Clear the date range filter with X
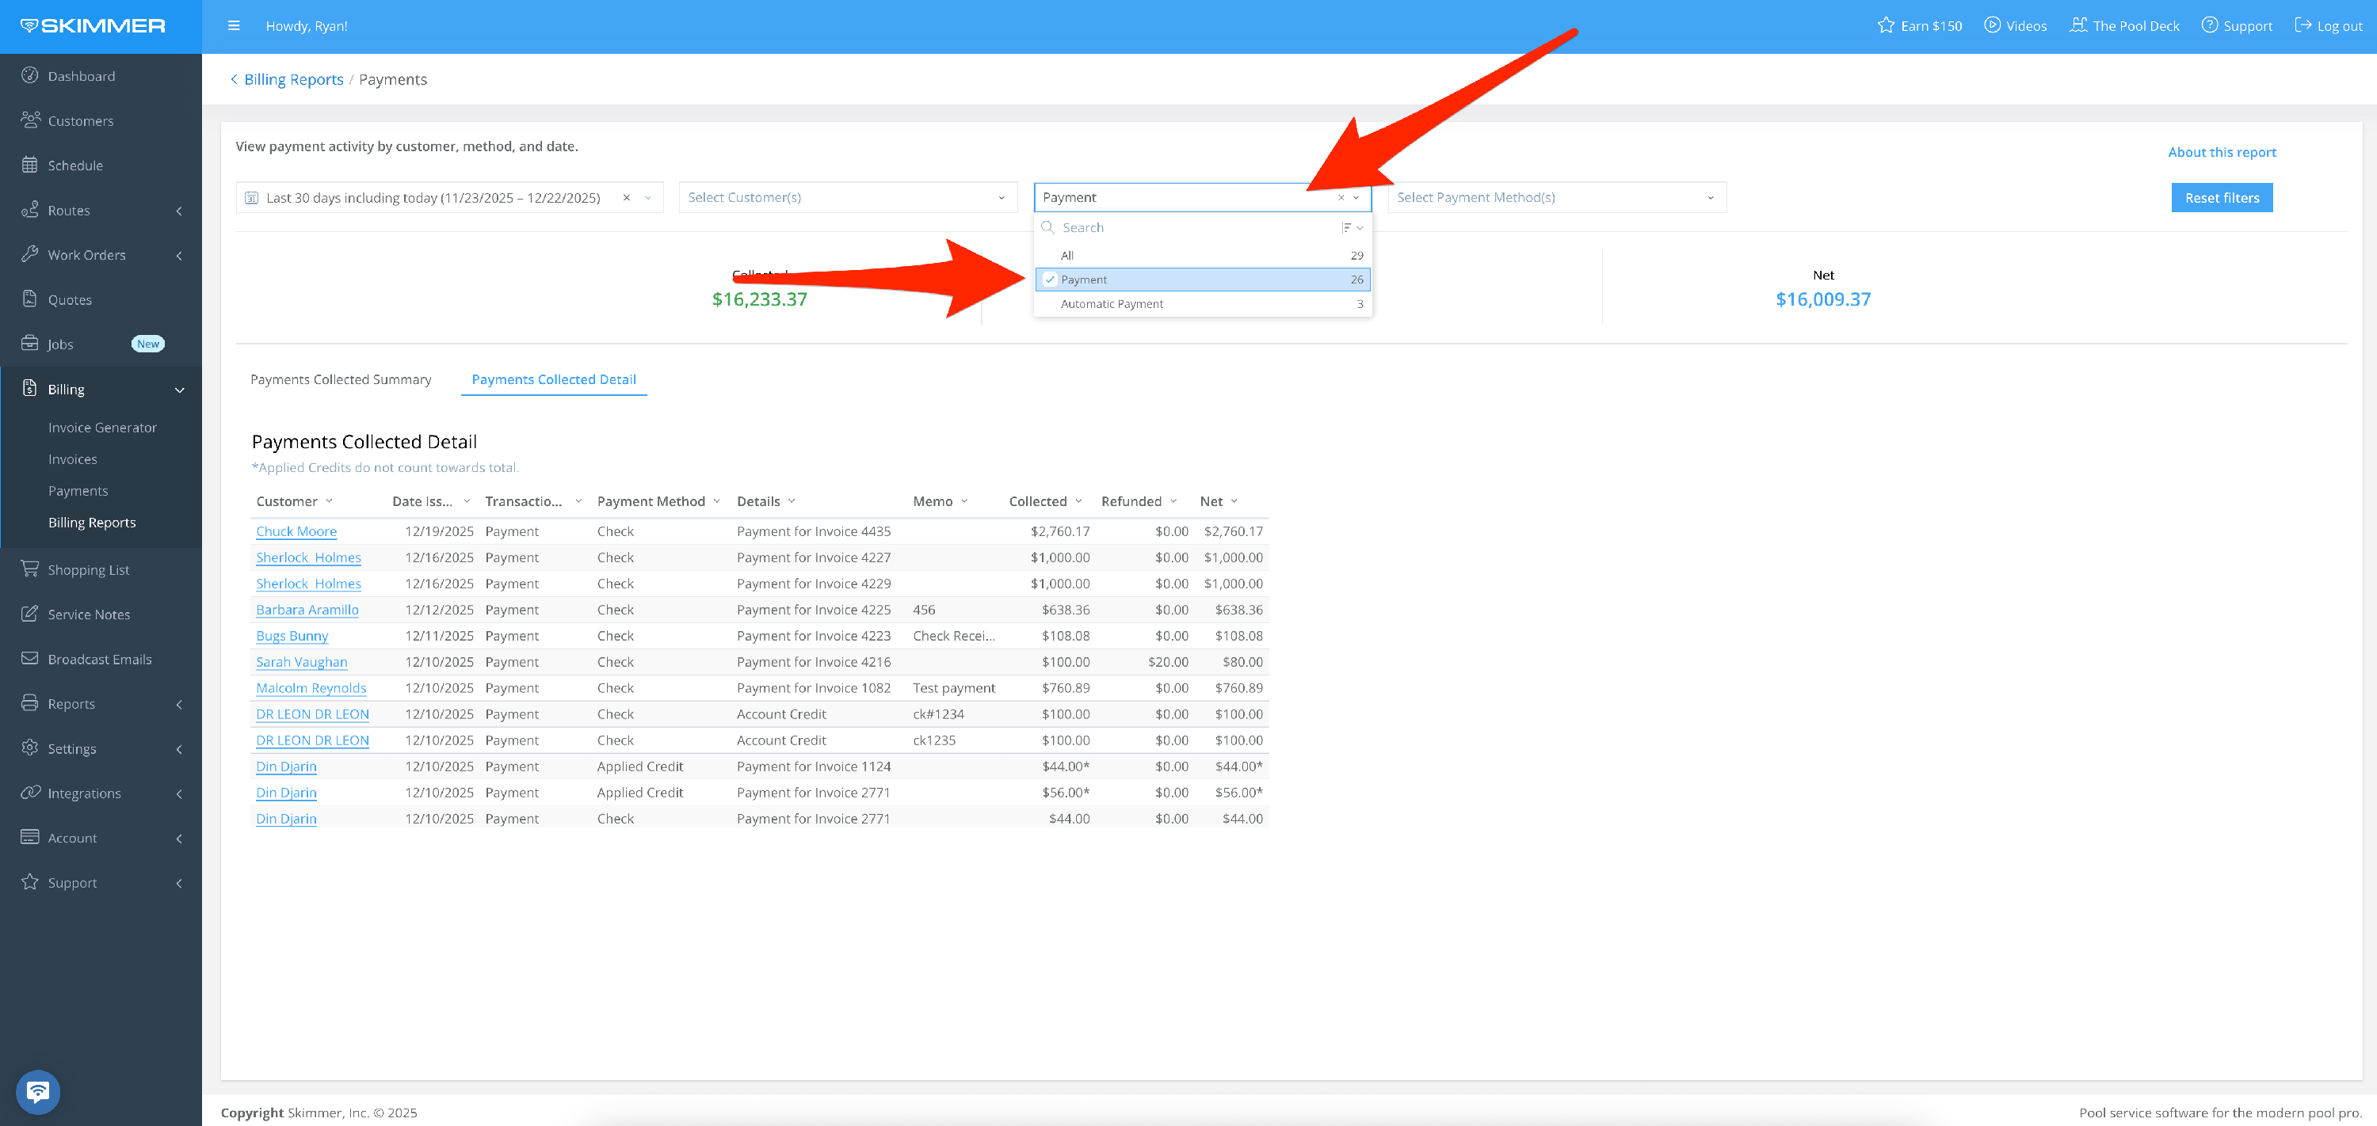 pos(627,197)
